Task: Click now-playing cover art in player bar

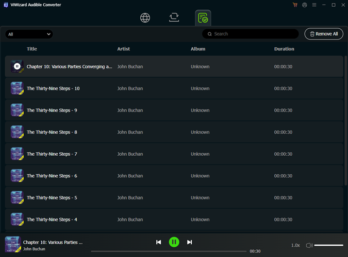Action: point(13,244)
